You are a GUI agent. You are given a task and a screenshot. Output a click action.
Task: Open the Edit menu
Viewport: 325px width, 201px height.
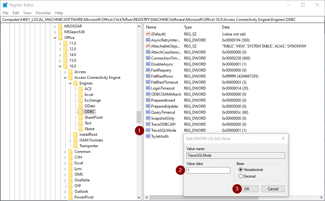click(16, 13)
